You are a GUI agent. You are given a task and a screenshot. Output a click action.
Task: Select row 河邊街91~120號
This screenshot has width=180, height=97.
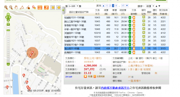[116, 33]
